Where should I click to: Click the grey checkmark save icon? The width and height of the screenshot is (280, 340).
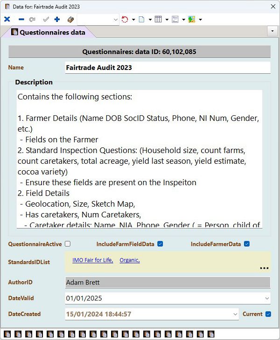point(46,20)
